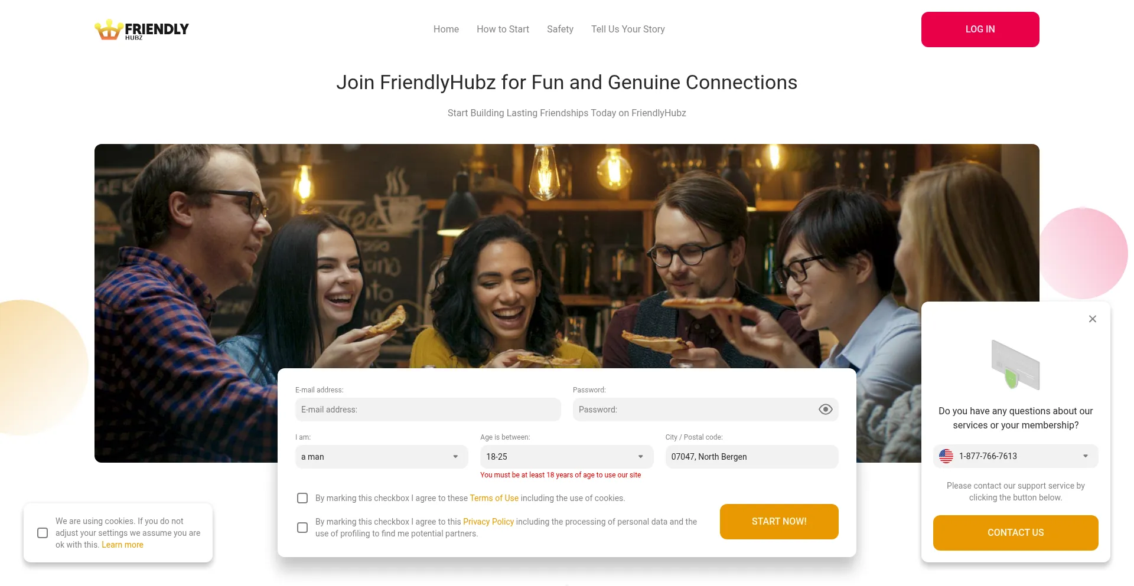Open the How to Start page
The height and width of the screenshot is (586, 1134).
click(503, 29)
